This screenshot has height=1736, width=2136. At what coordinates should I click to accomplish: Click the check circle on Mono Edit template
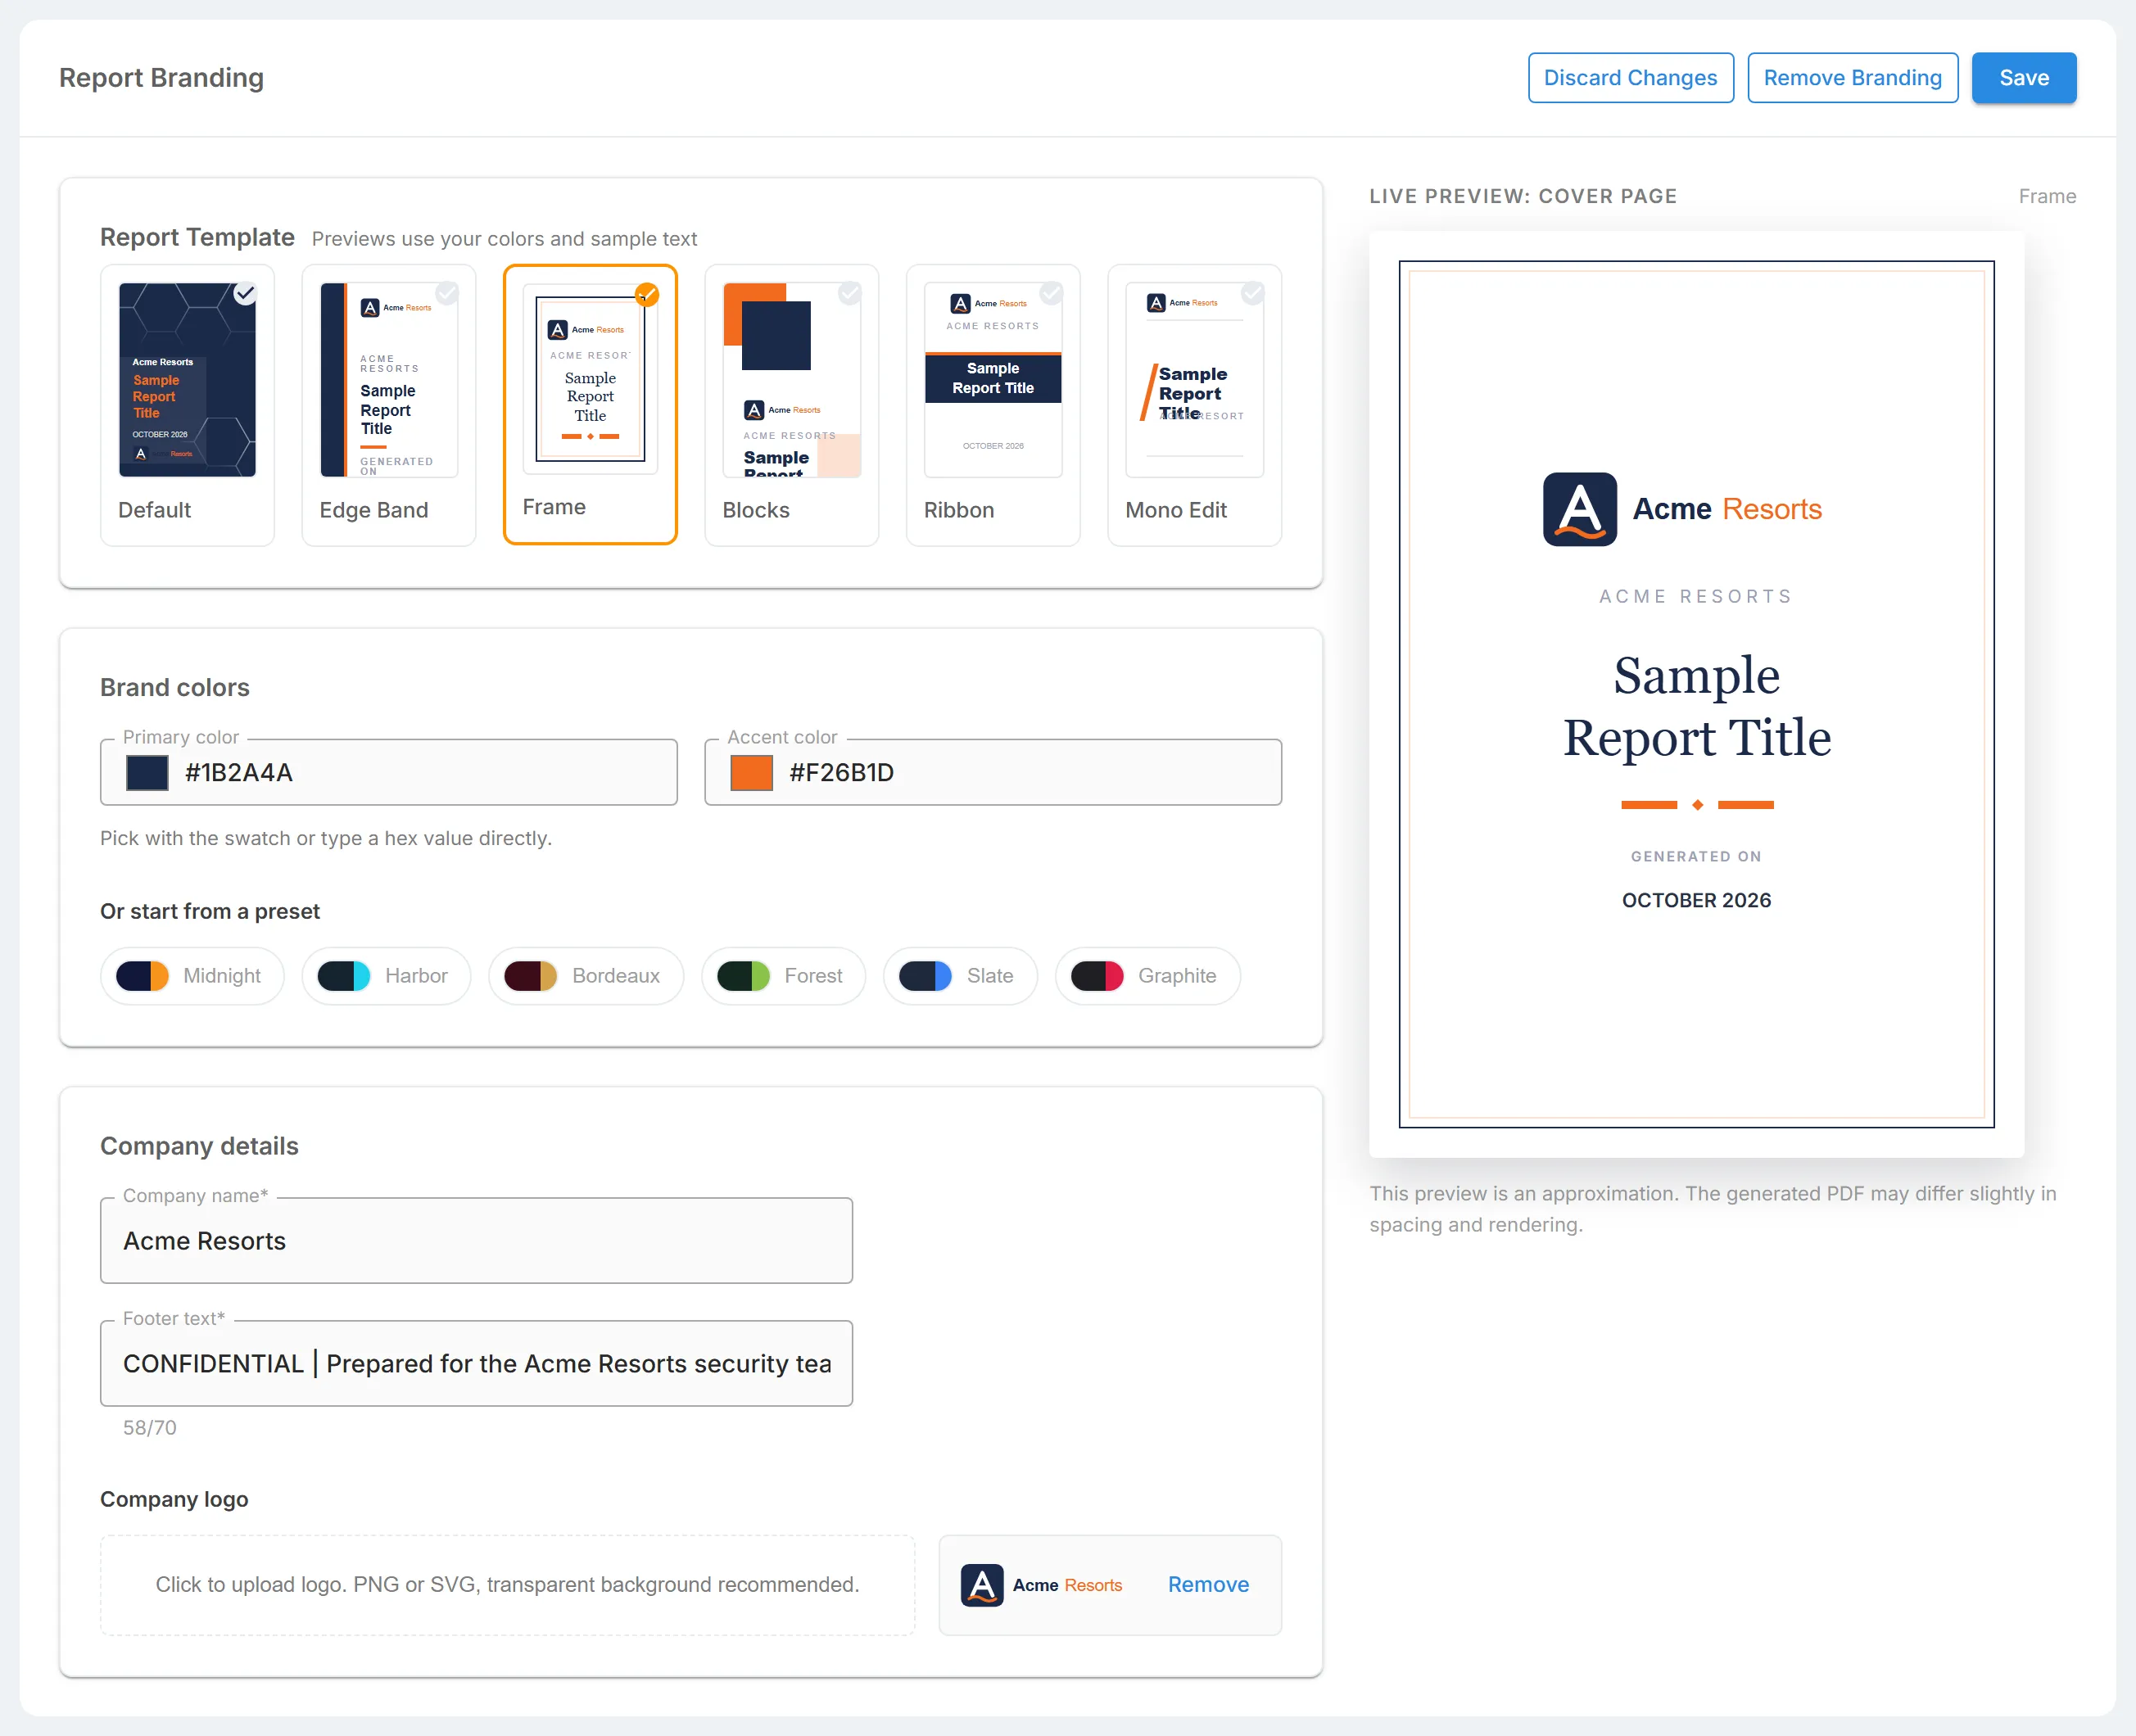(1253, 293)
